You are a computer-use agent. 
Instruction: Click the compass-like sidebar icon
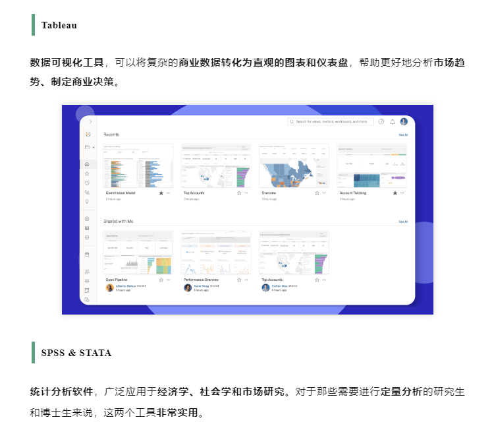(87, 237)
